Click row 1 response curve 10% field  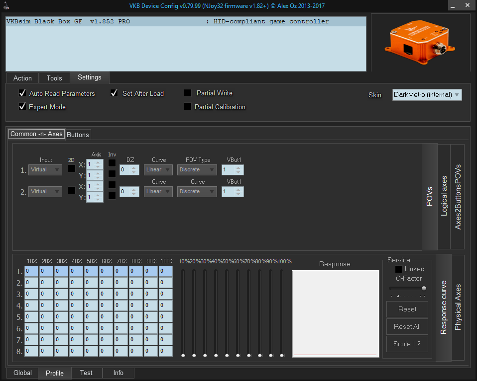[31, 271]
